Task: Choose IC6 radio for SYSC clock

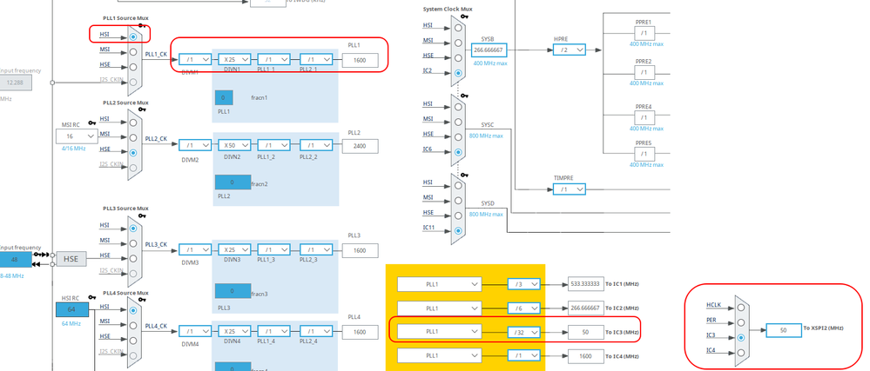Action: click(x=458, y=152)
